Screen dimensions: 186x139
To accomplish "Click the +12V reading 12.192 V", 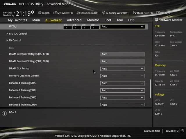I will click(x=159, y=104).
